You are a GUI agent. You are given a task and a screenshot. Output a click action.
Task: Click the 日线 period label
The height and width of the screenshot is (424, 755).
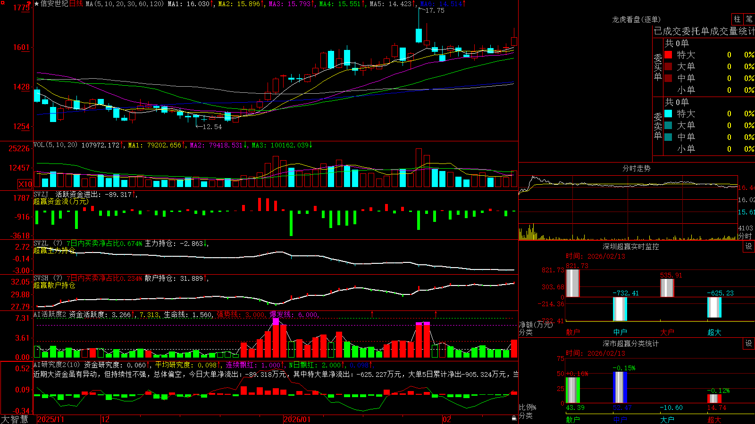(76, 4)
